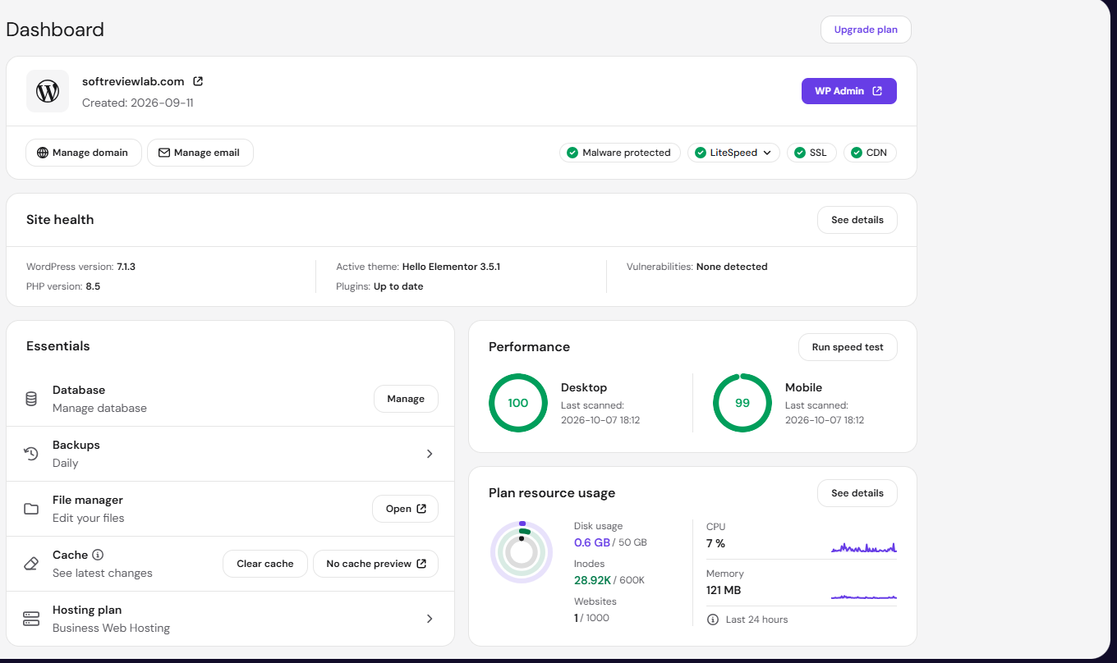Viewport: 1117px width, 663px height.
Task: Click the Hello Elementor 3.5.1 theme text
Action: point(451,267)
